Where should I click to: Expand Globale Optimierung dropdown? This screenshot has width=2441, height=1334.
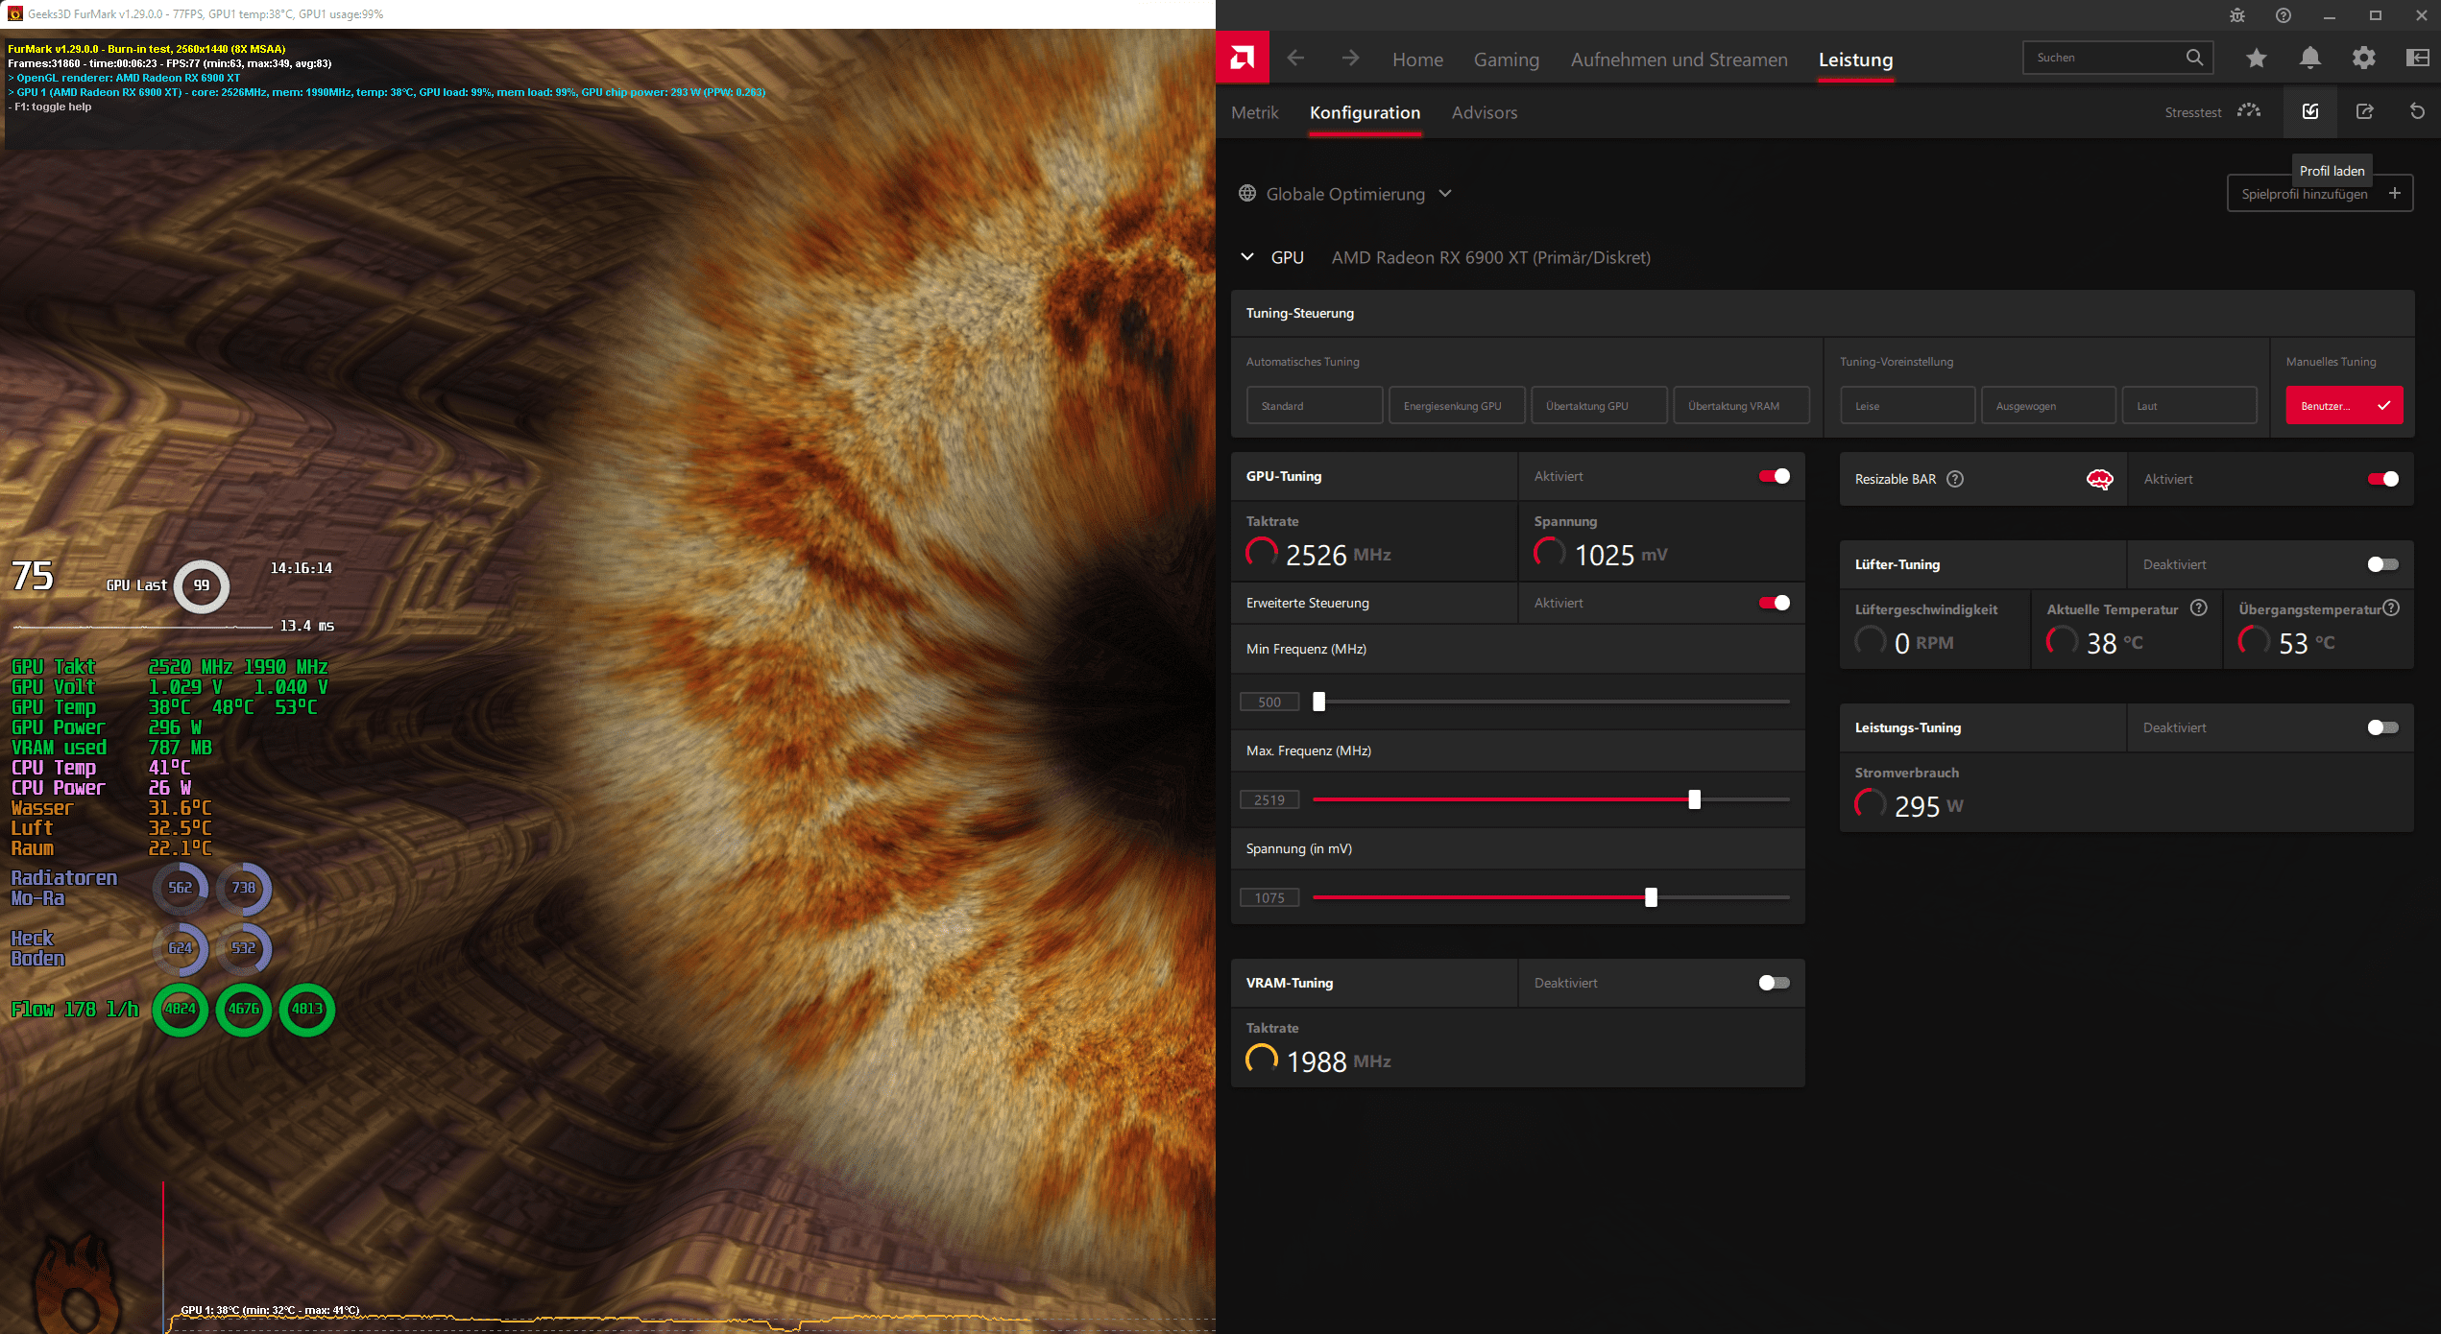tap(1445, 194)
